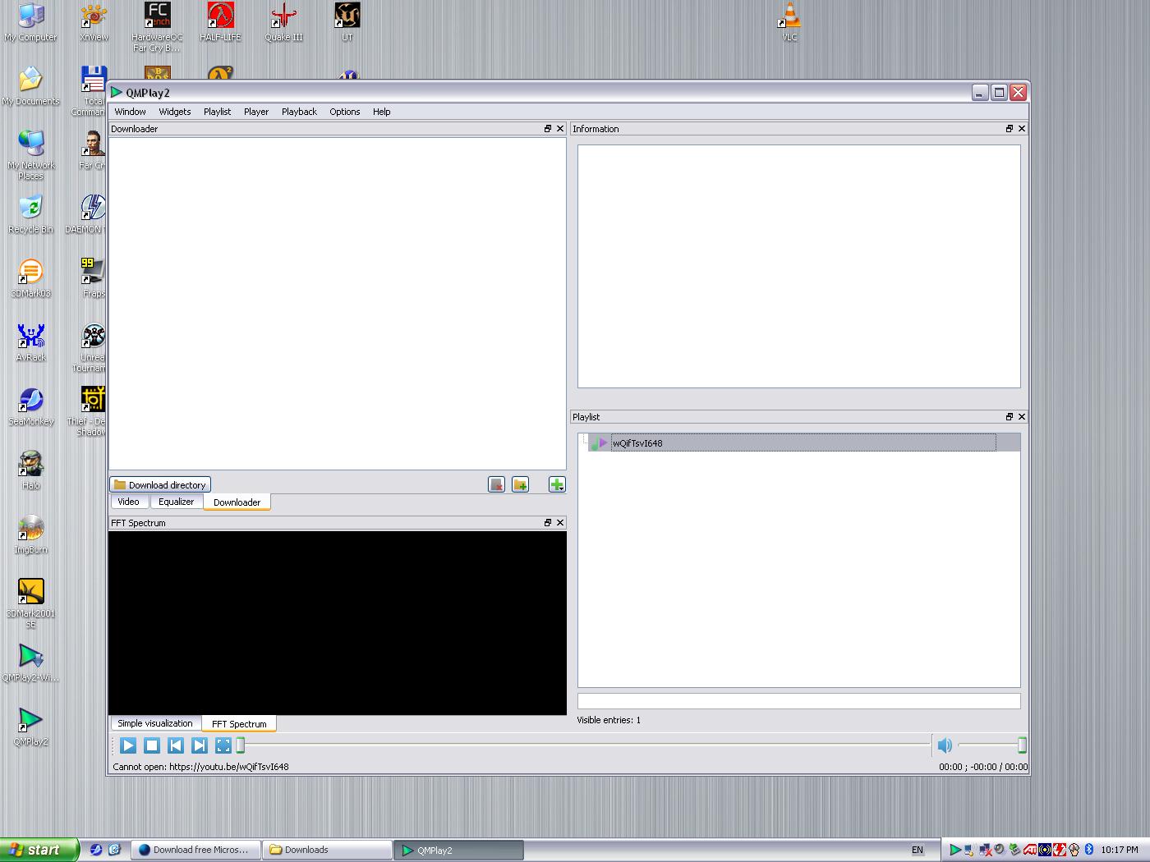Open the Options menu
Viewport: 1150px width, 862px height.
(345, 112)
